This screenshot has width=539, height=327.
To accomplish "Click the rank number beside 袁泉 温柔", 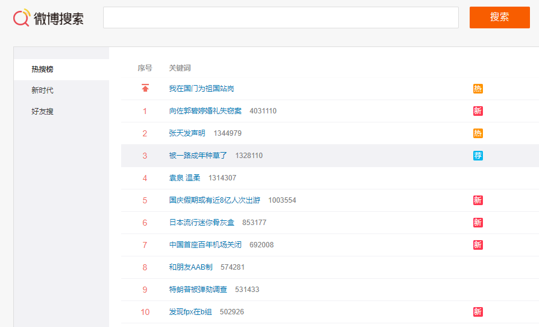I will pos(145,179).
